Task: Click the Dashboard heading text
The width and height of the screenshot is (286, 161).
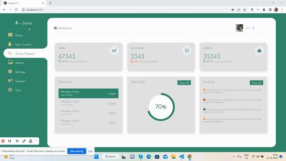Action: tap(64, 28)
